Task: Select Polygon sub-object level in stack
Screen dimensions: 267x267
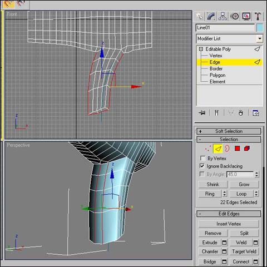Action: [x=217, y=75]
